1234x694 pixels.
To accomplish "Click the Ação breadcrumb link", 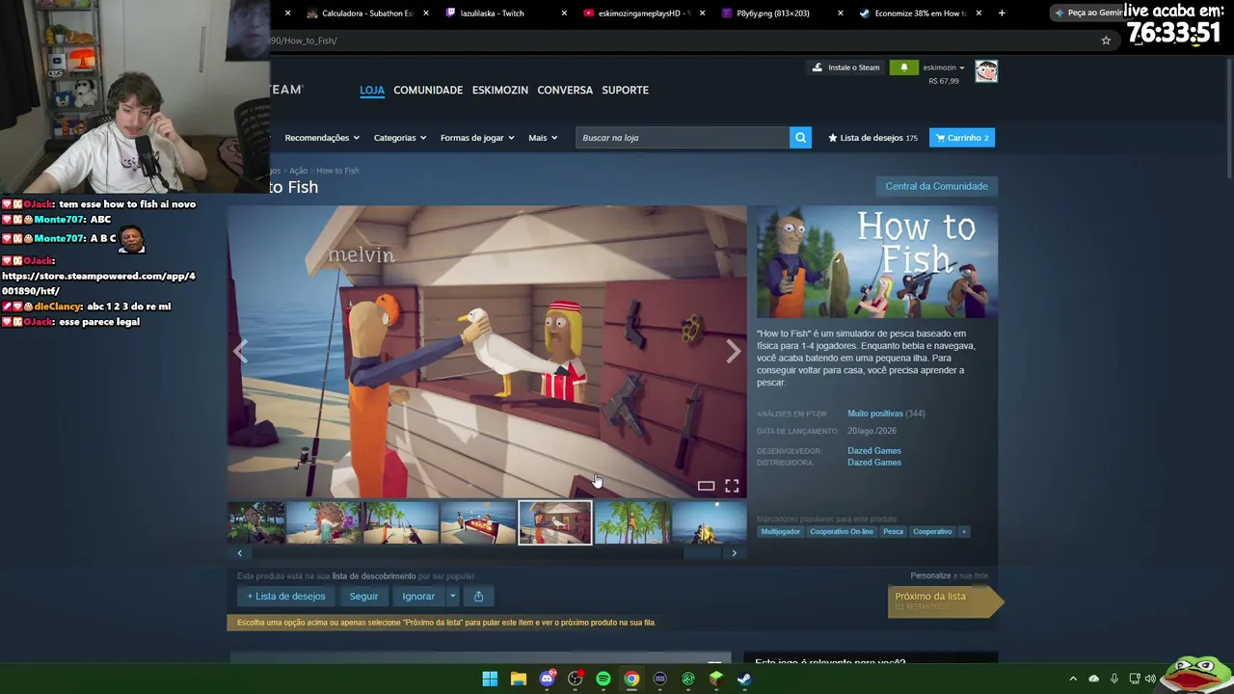I will [298, 171].
